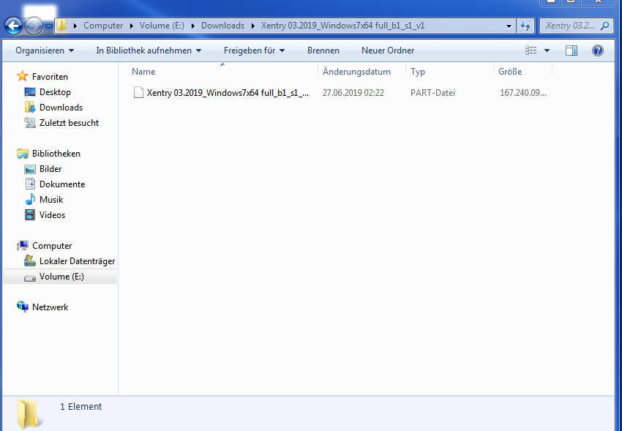This screenshot has width=622, height=431.
Task: Open Desktop under Favoriten
Action: [55, 92]
